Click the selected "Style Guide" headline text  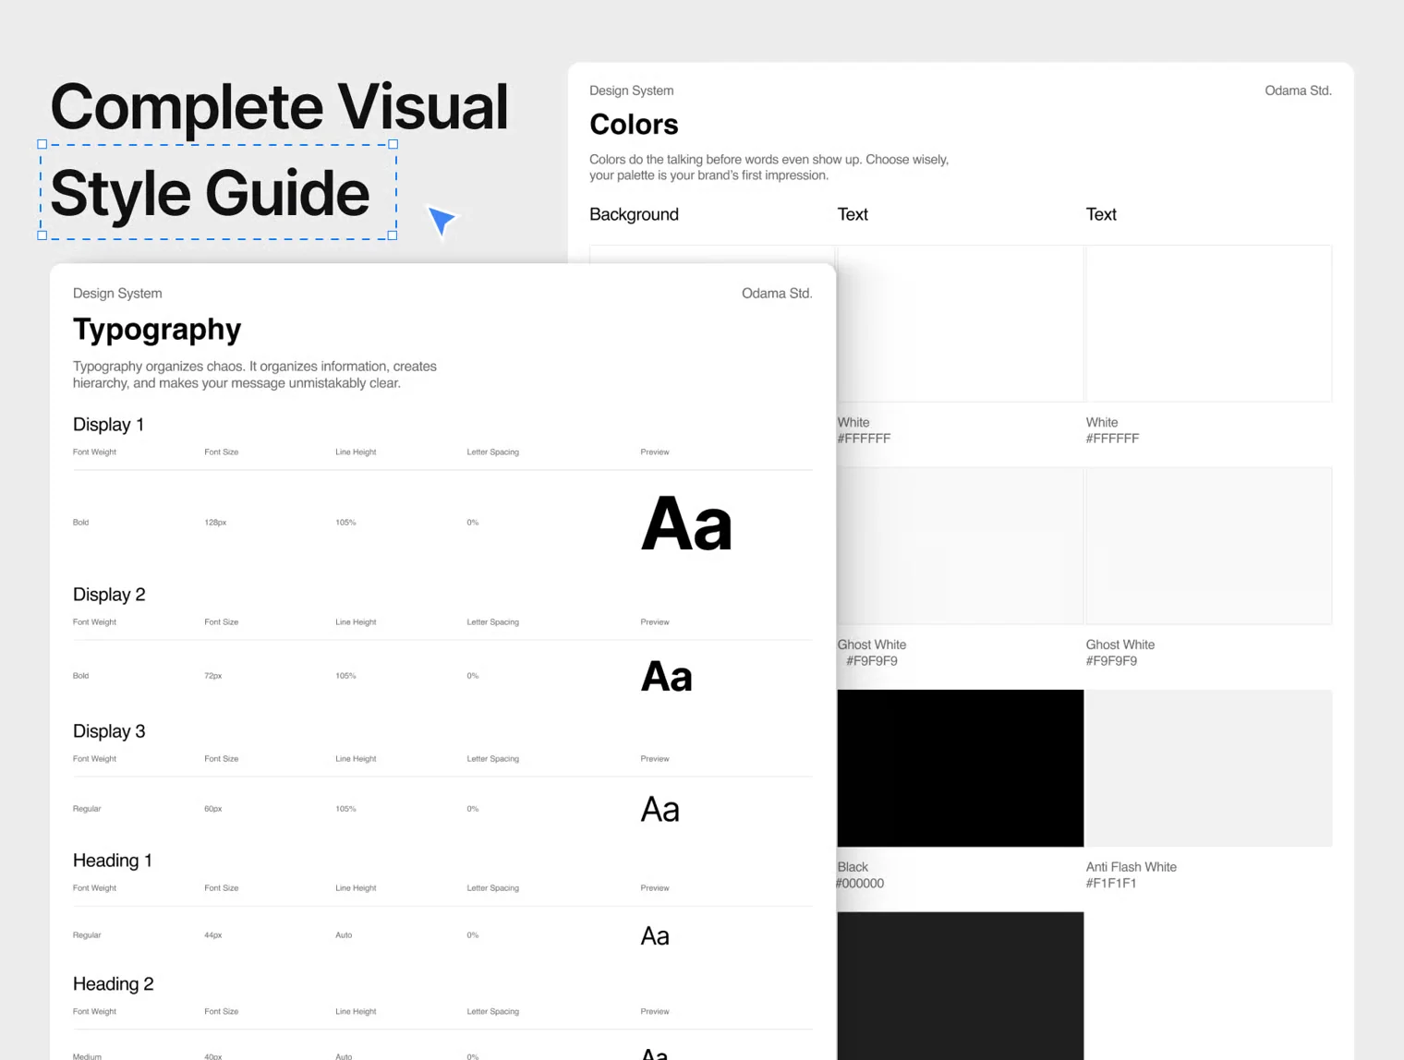click(x=210, y=194)
